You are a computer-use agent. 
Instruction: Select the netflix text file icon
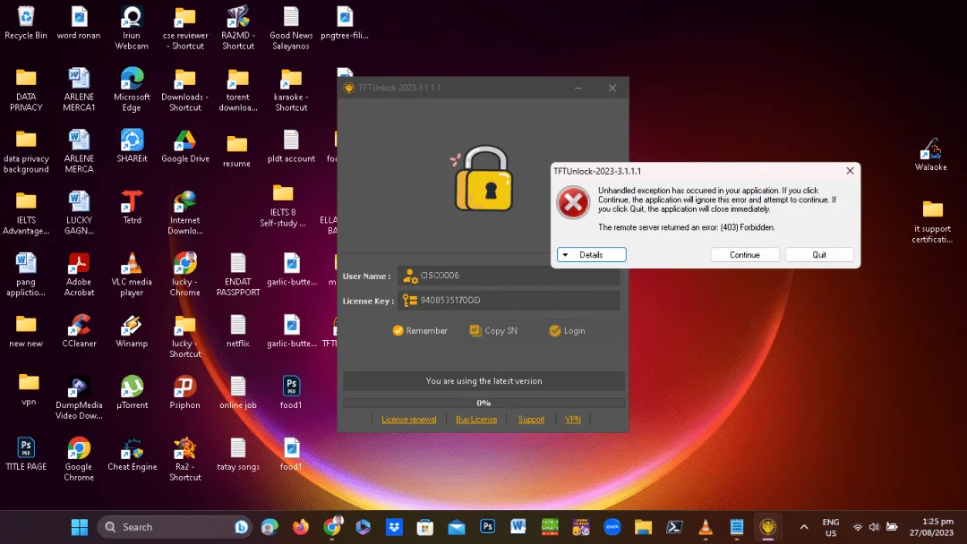238,331
